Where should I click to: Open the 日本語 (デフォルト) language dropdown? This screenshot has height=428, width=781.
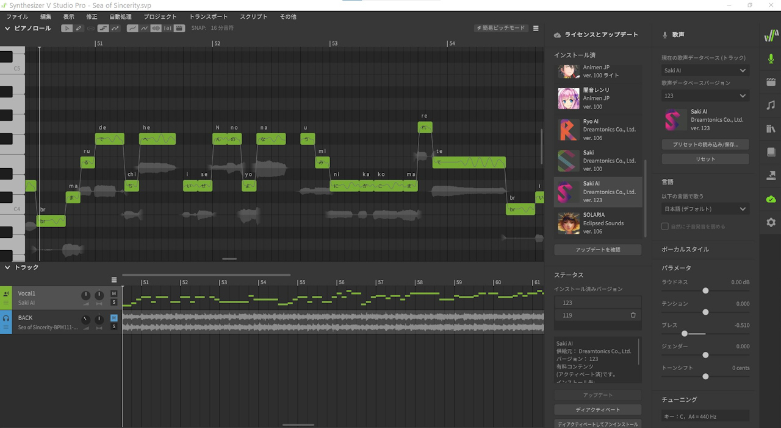click(705, 209)
